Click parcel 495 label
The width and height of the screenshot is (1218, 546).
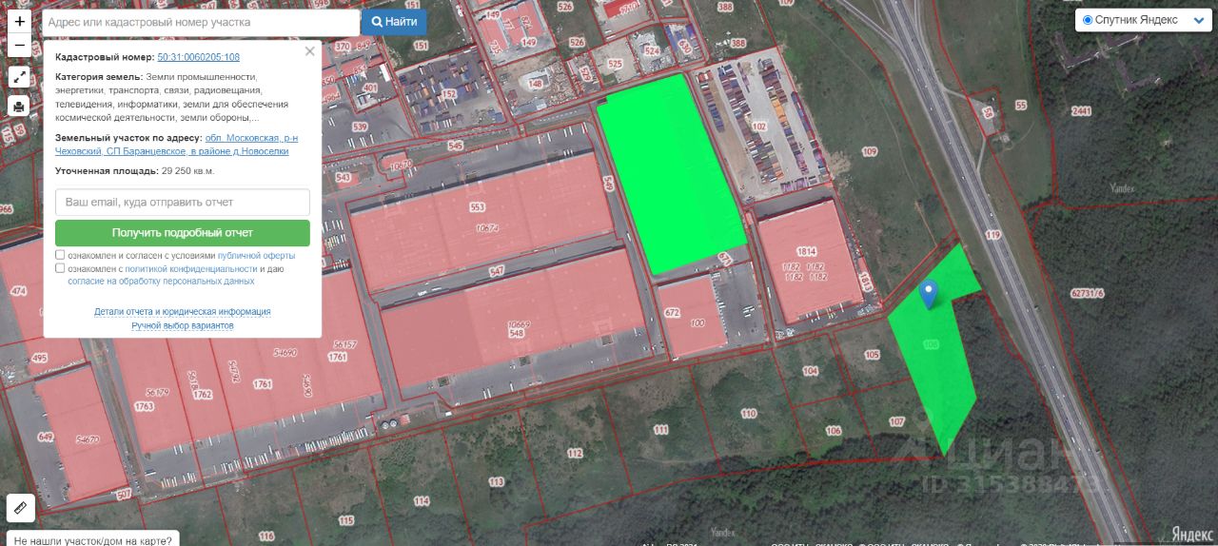point(39,358)
